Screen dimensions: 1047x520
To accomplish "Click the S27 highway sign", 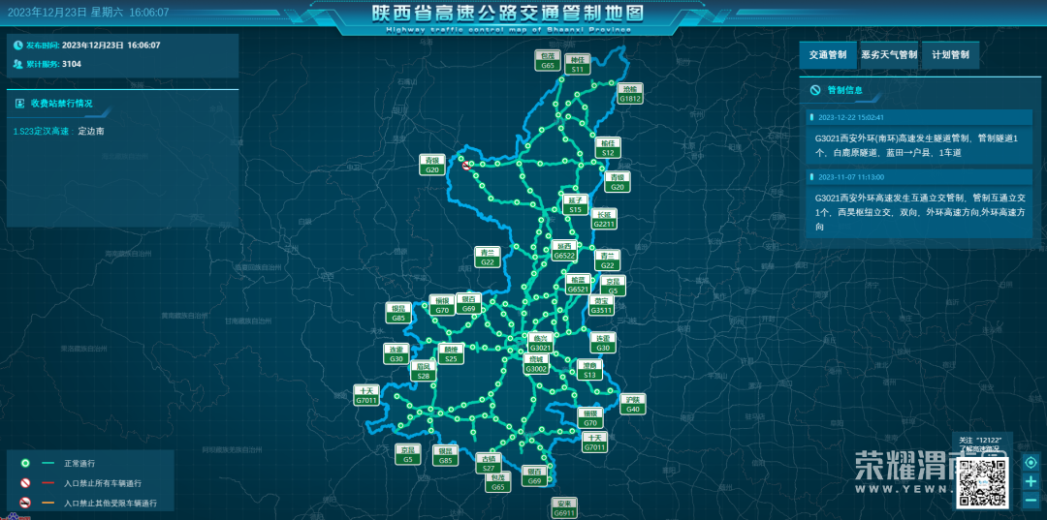I will (488, 463).
